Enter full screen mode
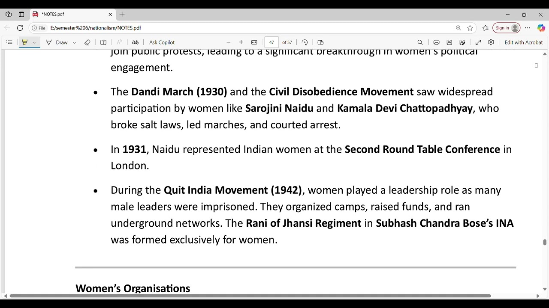This screenshot has width=549, height=308. tap(478, 42)
